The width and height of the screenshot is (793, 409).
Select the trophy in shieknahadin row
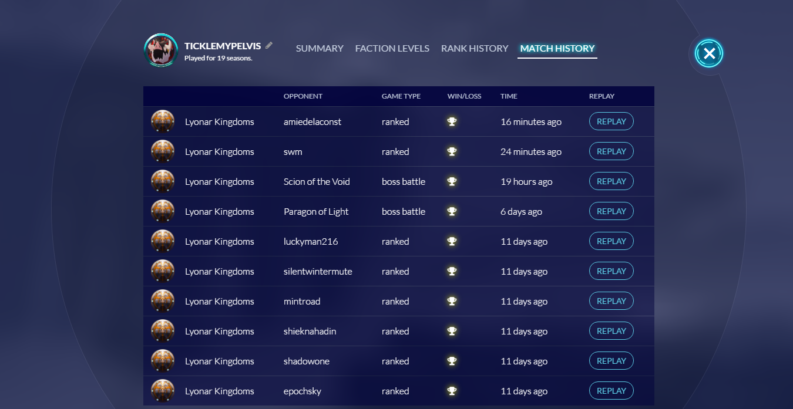tap(452, 331)
